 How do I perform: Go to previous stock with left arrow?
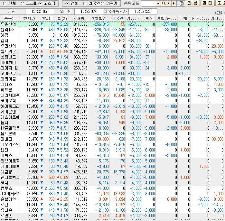(169, 4)
